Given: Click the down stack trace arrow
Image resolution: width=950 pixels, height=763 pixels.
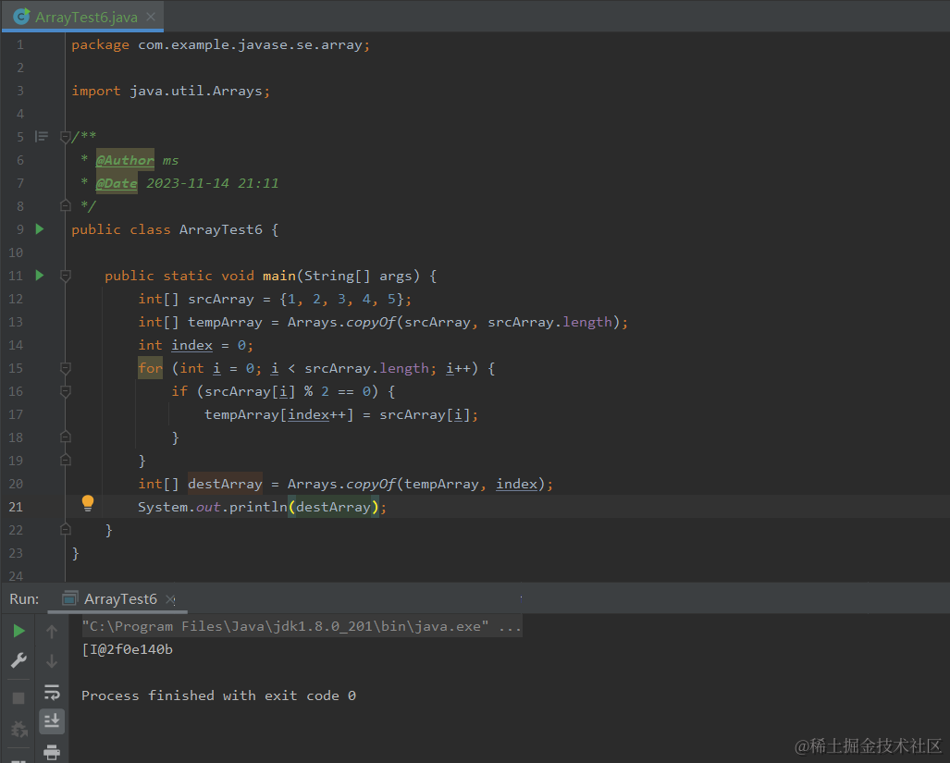Looking at the screenshot, I should point(52,660).
